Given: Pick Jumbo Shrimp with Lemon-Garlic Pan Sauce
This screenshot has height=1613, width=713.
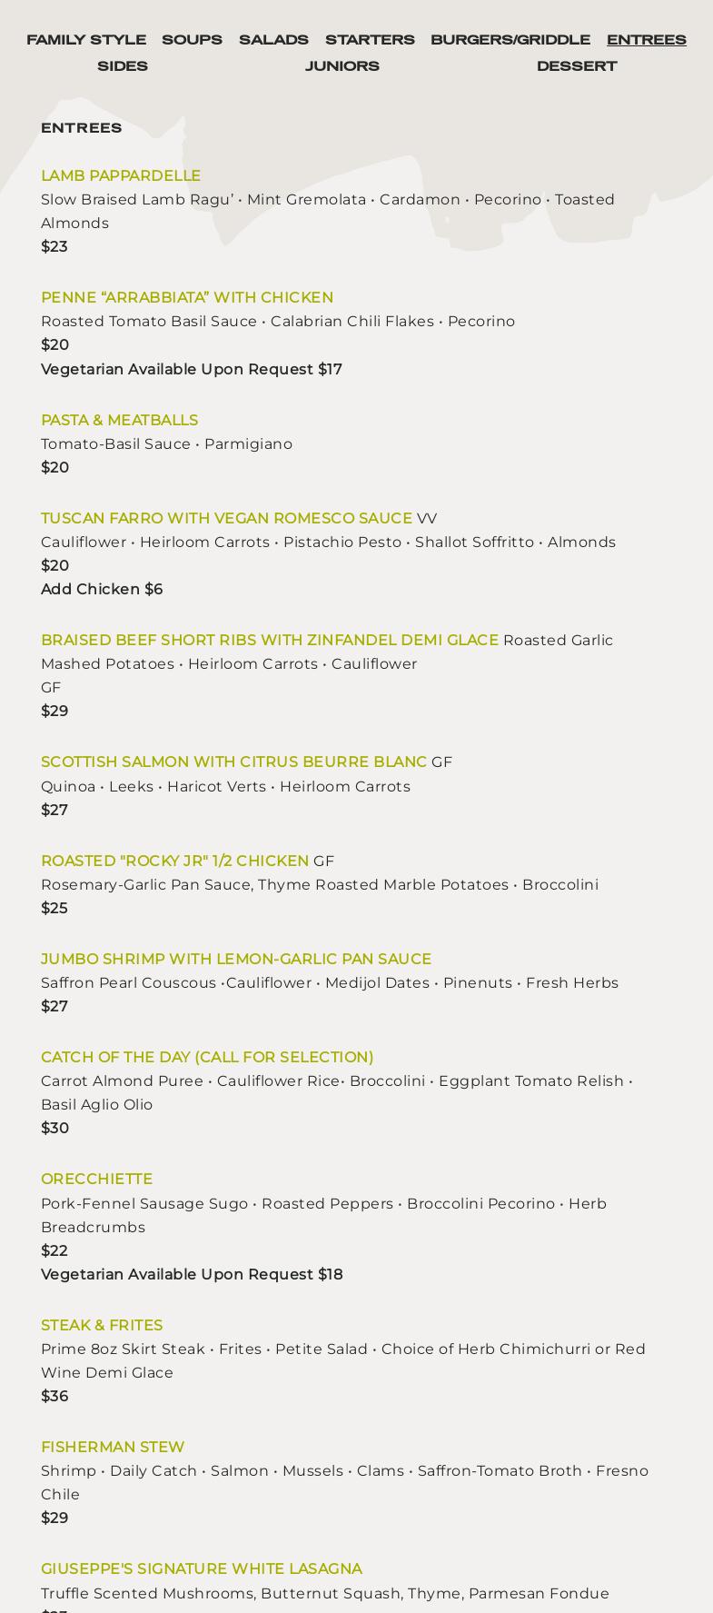Looking at the screenshot, I should click(x=236, y=959).
